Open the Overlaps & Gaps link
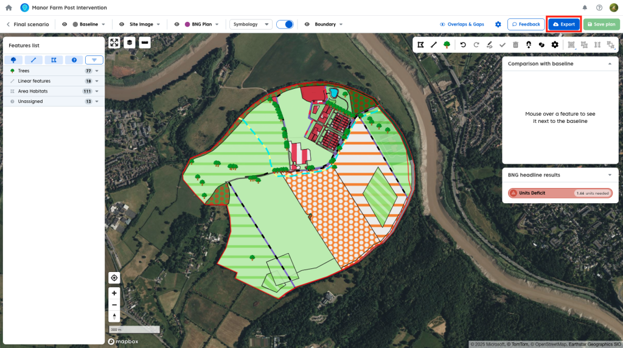This screenshot has height=348, width=623. 462,24
